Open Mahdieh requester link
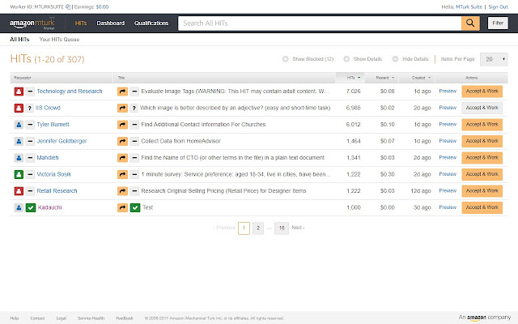 [48, 158]
